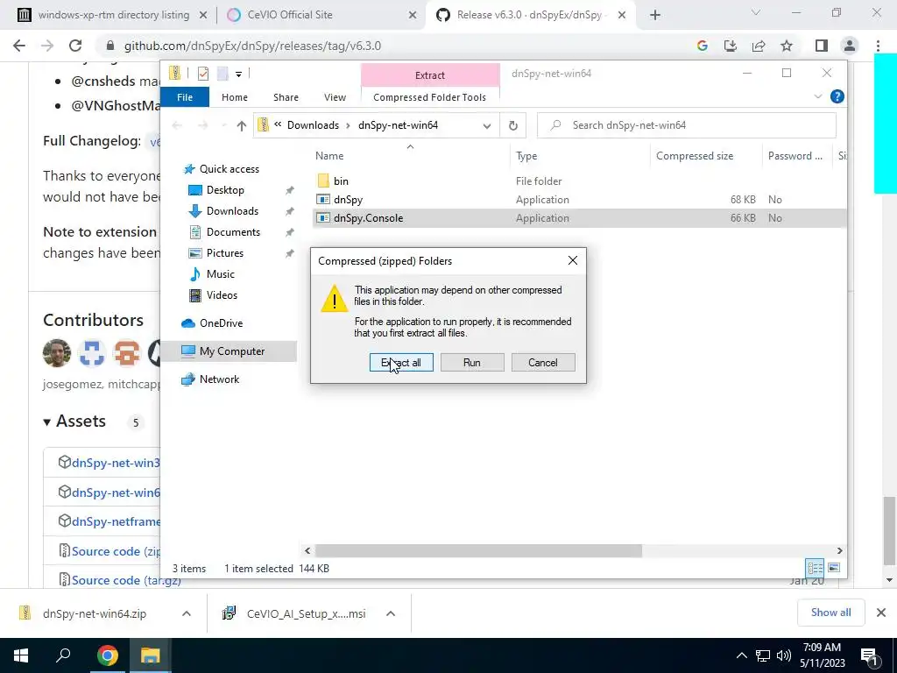Switch to the View ribbon tab
Image resolution: width=897 pixels, height=673 pixels.
click(x=335, y=97)
